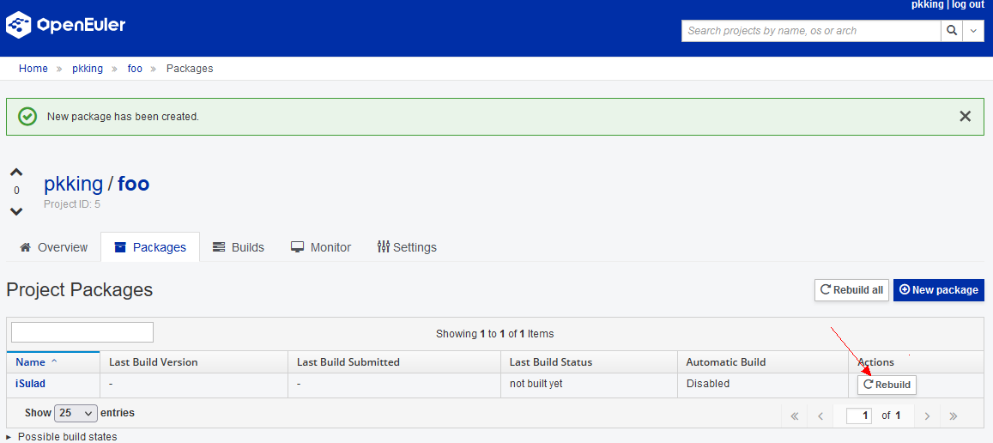Click the search magnifier icon
Viewport: 993px width, 443px height.
[x=951, y=31]
